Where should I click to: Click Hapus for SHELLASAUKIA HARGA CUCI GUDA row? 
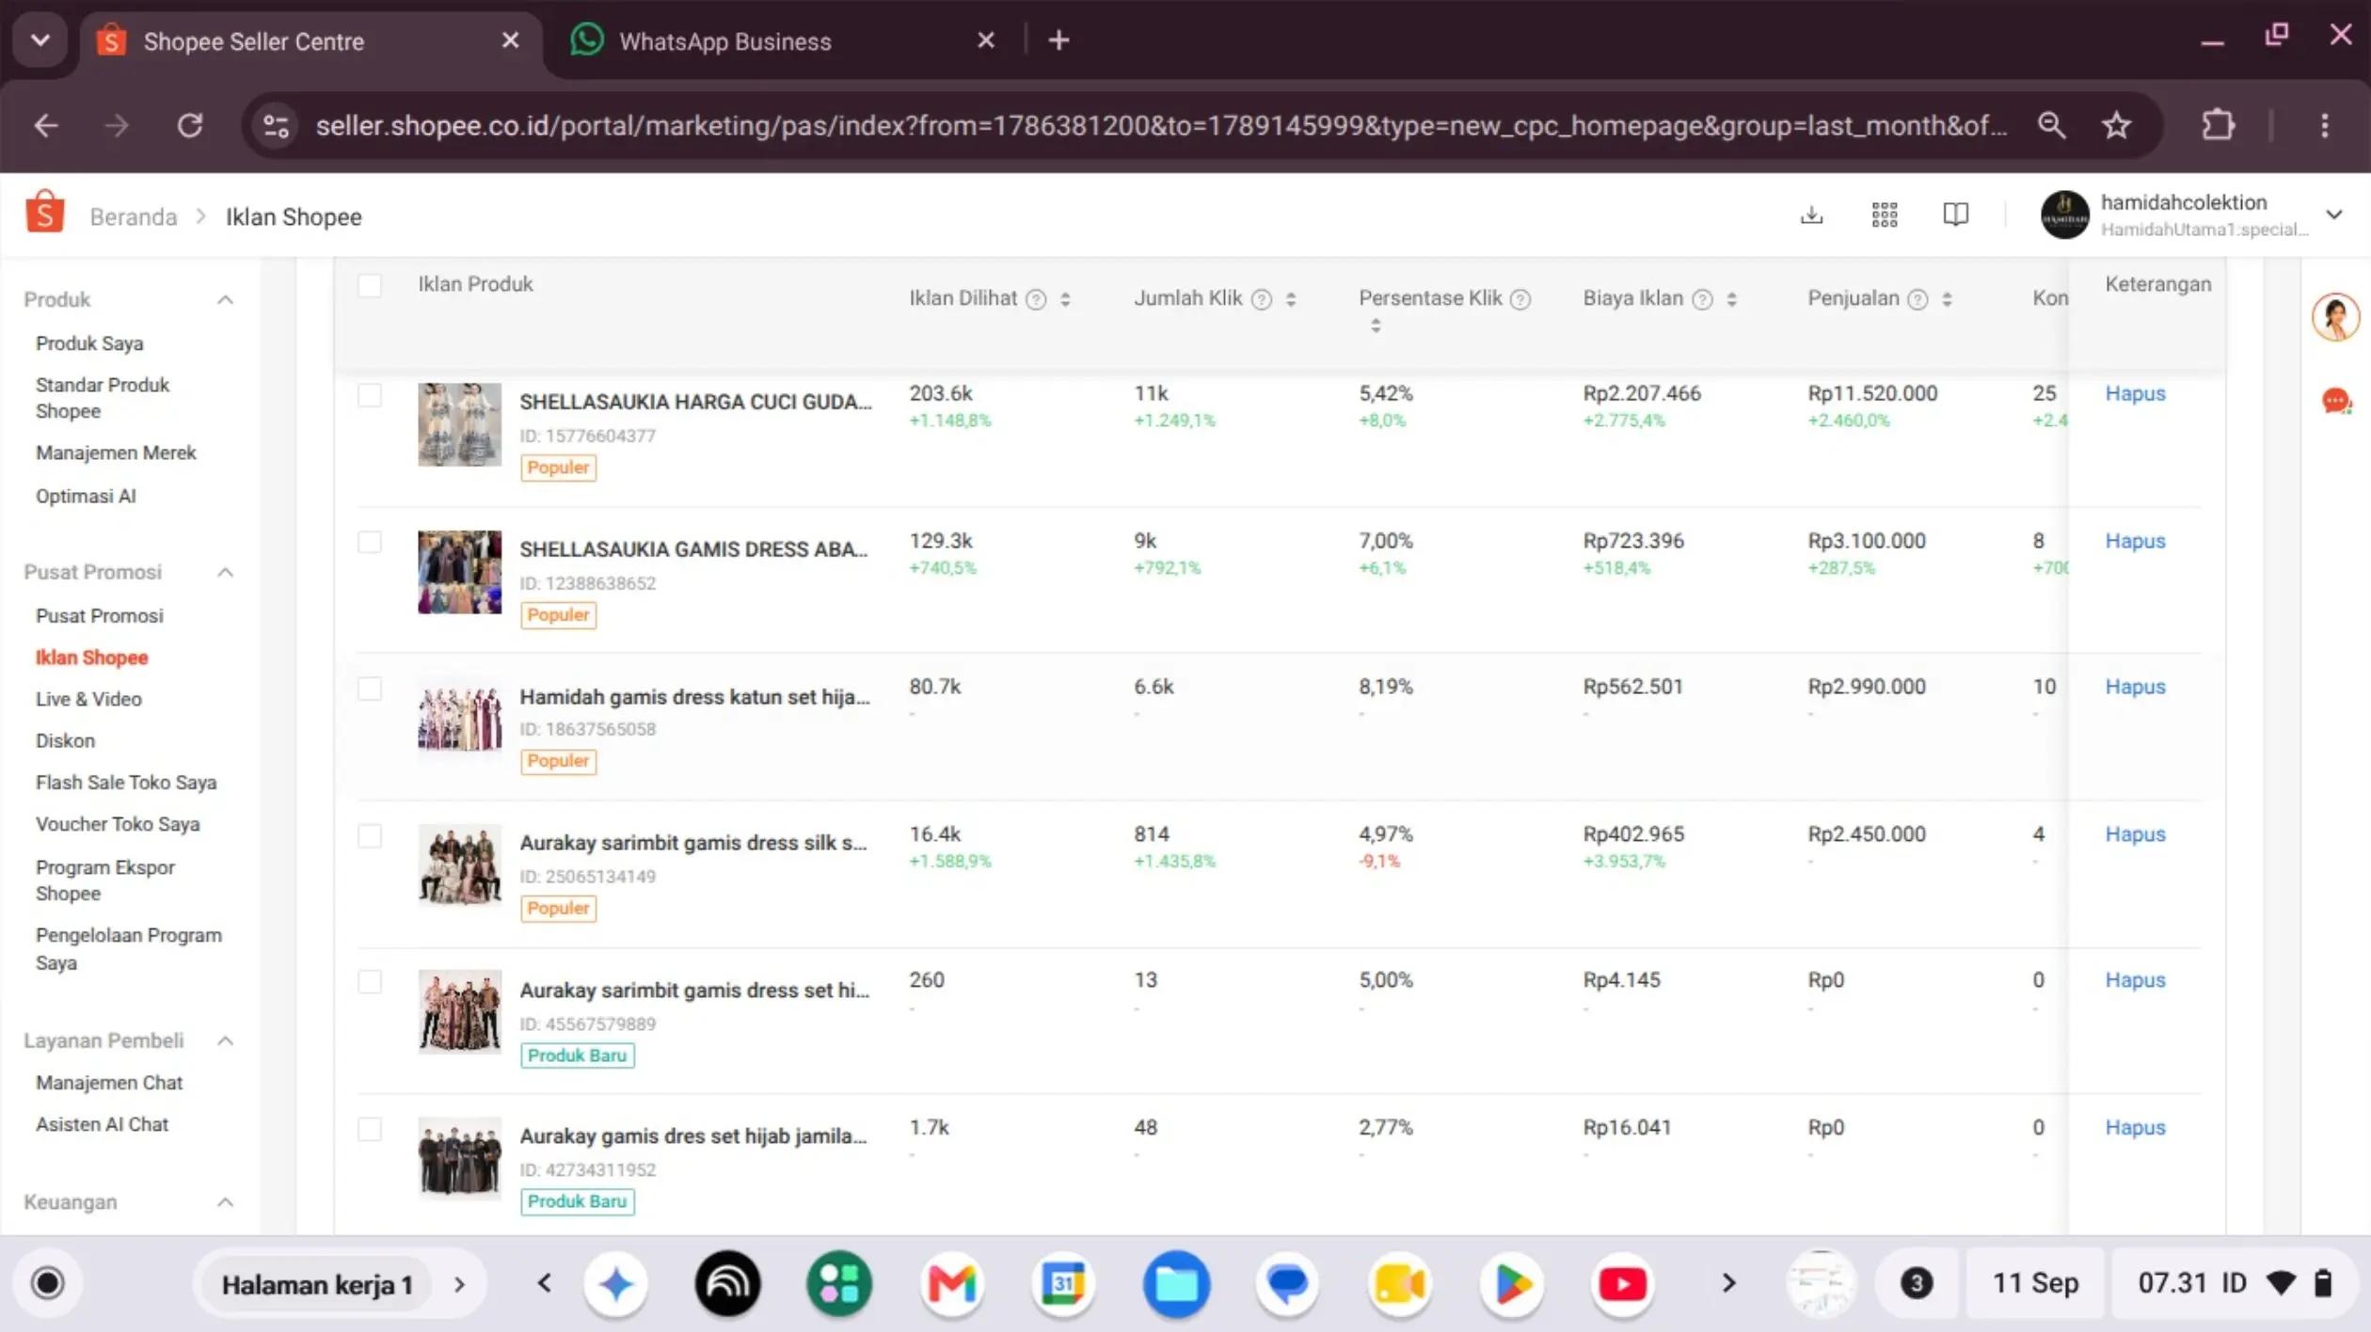[x=2135, y=393]
